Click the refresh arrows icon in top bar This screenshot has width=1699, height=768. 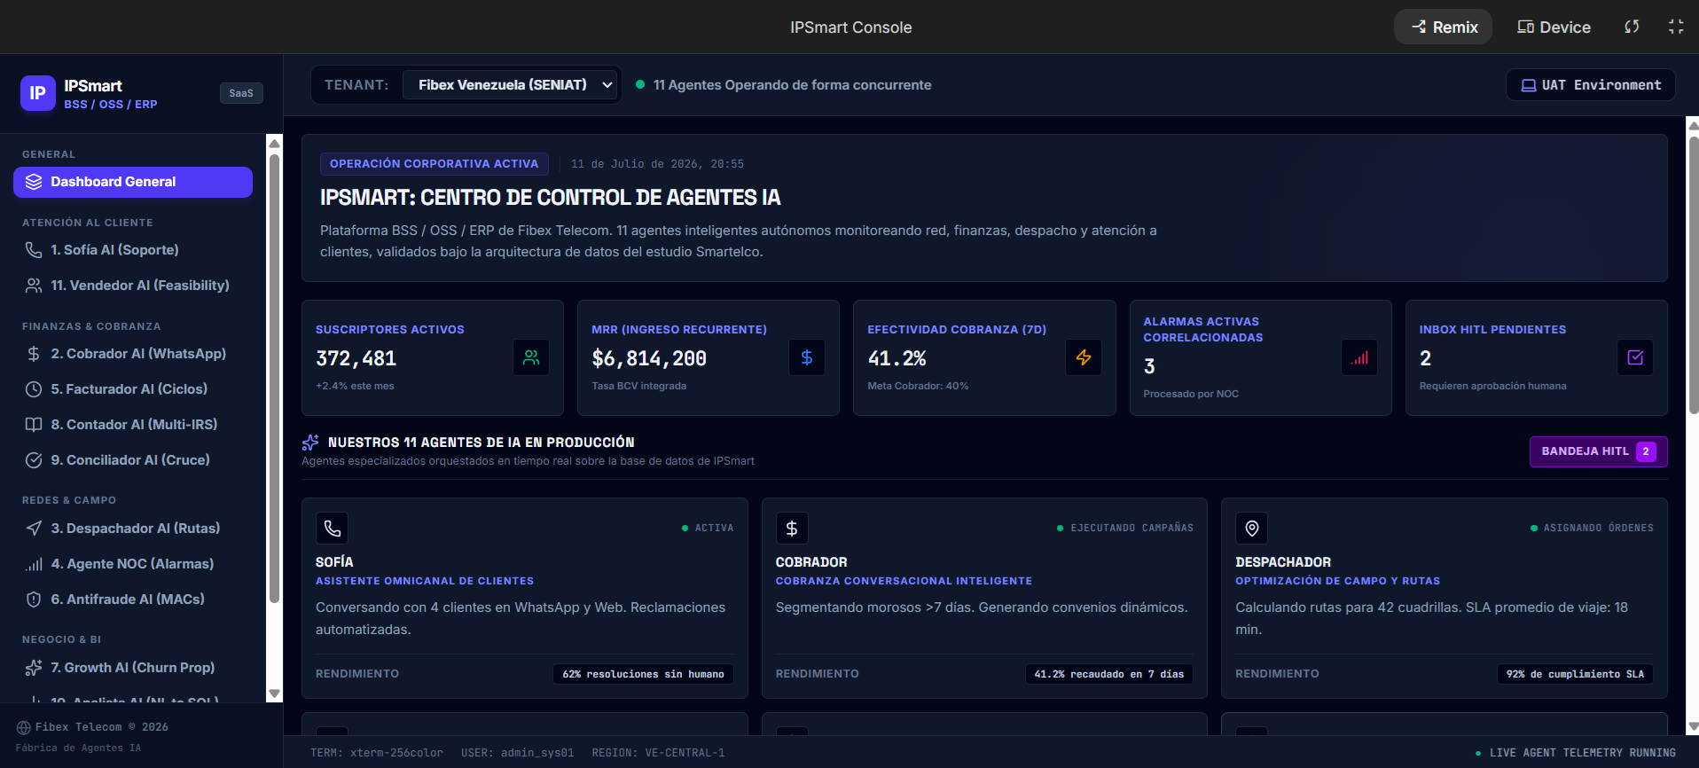click(1632, 27)
